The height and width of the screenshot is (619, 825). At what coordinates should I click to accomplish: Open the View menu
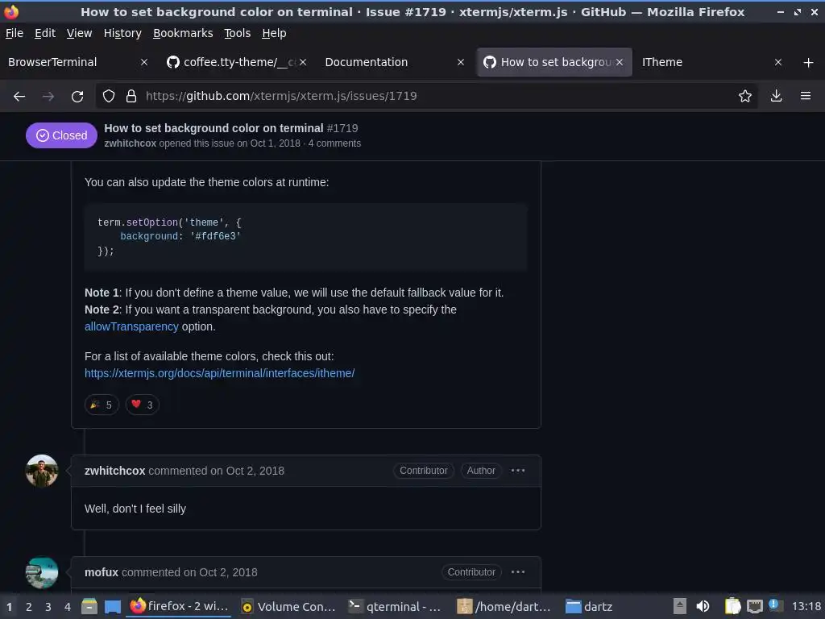click(x=79, y=33)
